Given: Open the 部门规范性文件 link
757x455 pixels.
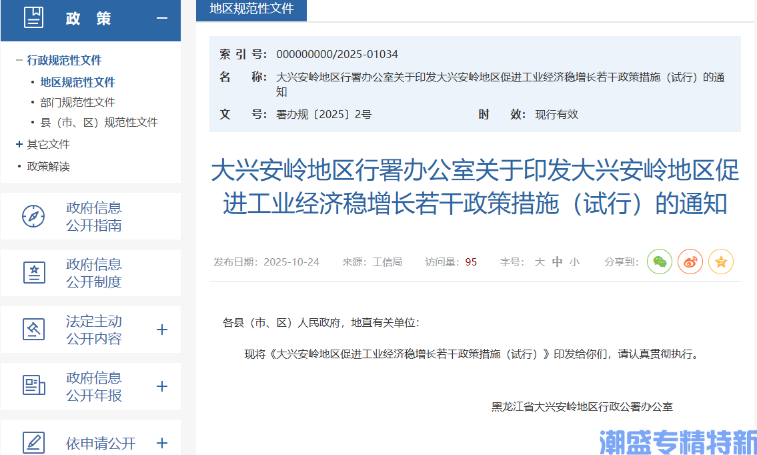Looking at the screenshot, I should point(77,101).
